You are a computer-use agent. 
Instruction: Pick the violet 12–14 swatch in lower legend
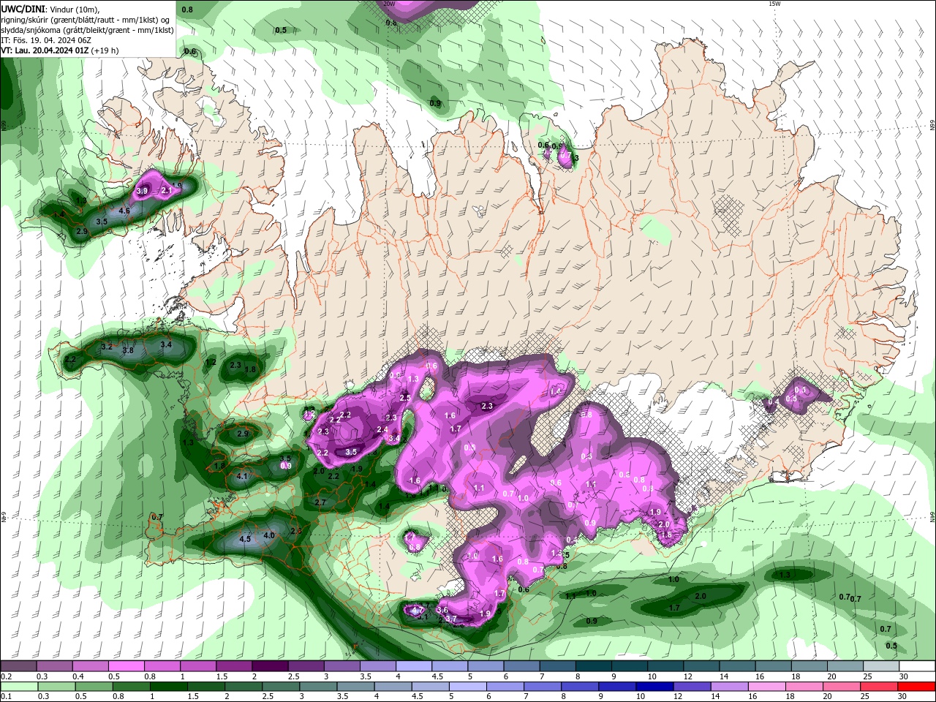(x=692, y=687)
